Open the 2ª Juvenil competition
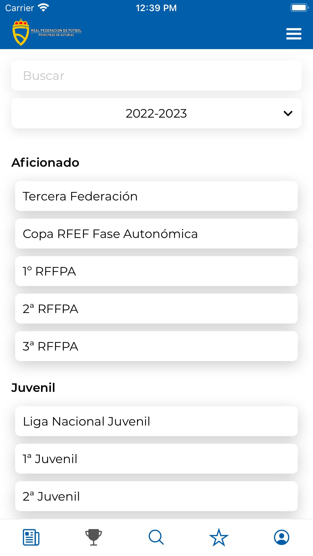Image resolution: width=313 pixels, height=556 pixels. [156, 496]
